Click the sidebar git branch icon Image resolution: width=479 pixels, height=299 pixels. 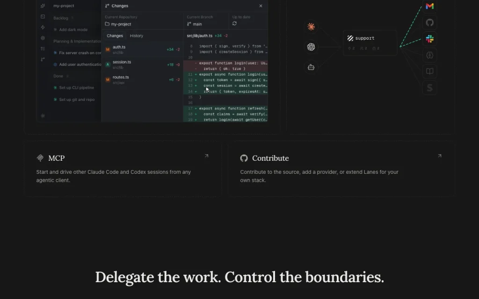click(43, 59)
